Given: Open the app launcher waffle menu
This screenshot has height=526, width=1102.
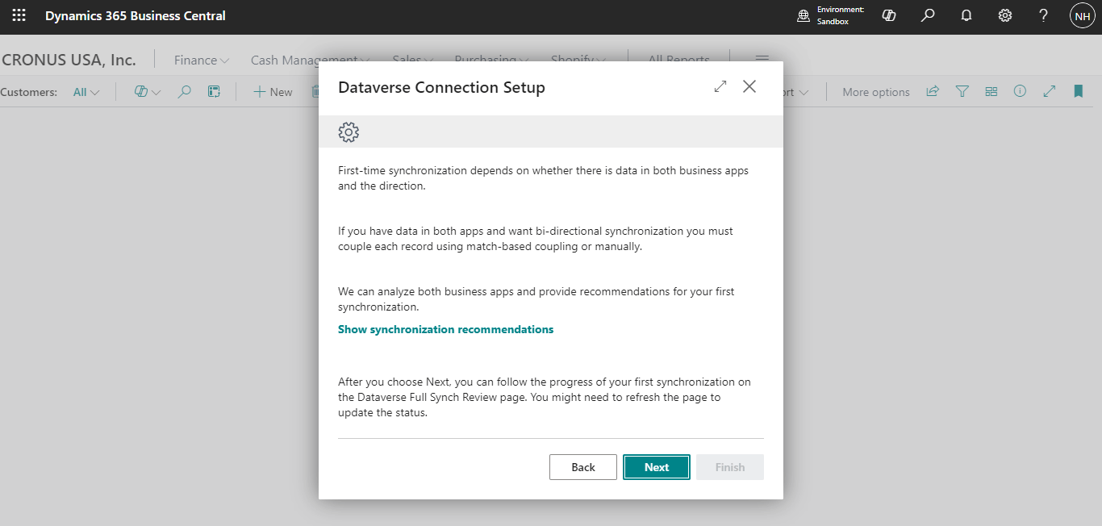Looking at the screenshot, I should 19,15.
